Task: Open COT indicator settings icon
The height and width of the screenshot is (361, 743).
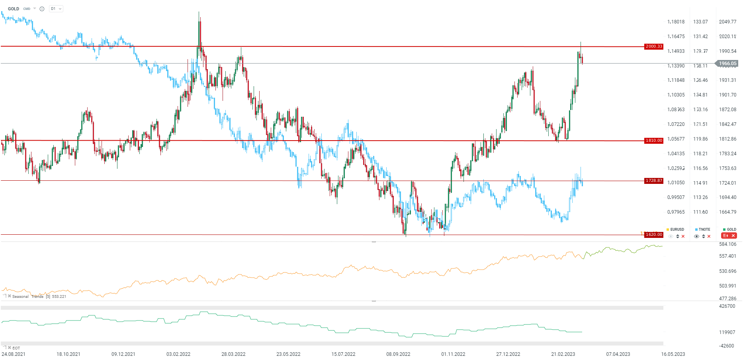Action: pos(5,347)
